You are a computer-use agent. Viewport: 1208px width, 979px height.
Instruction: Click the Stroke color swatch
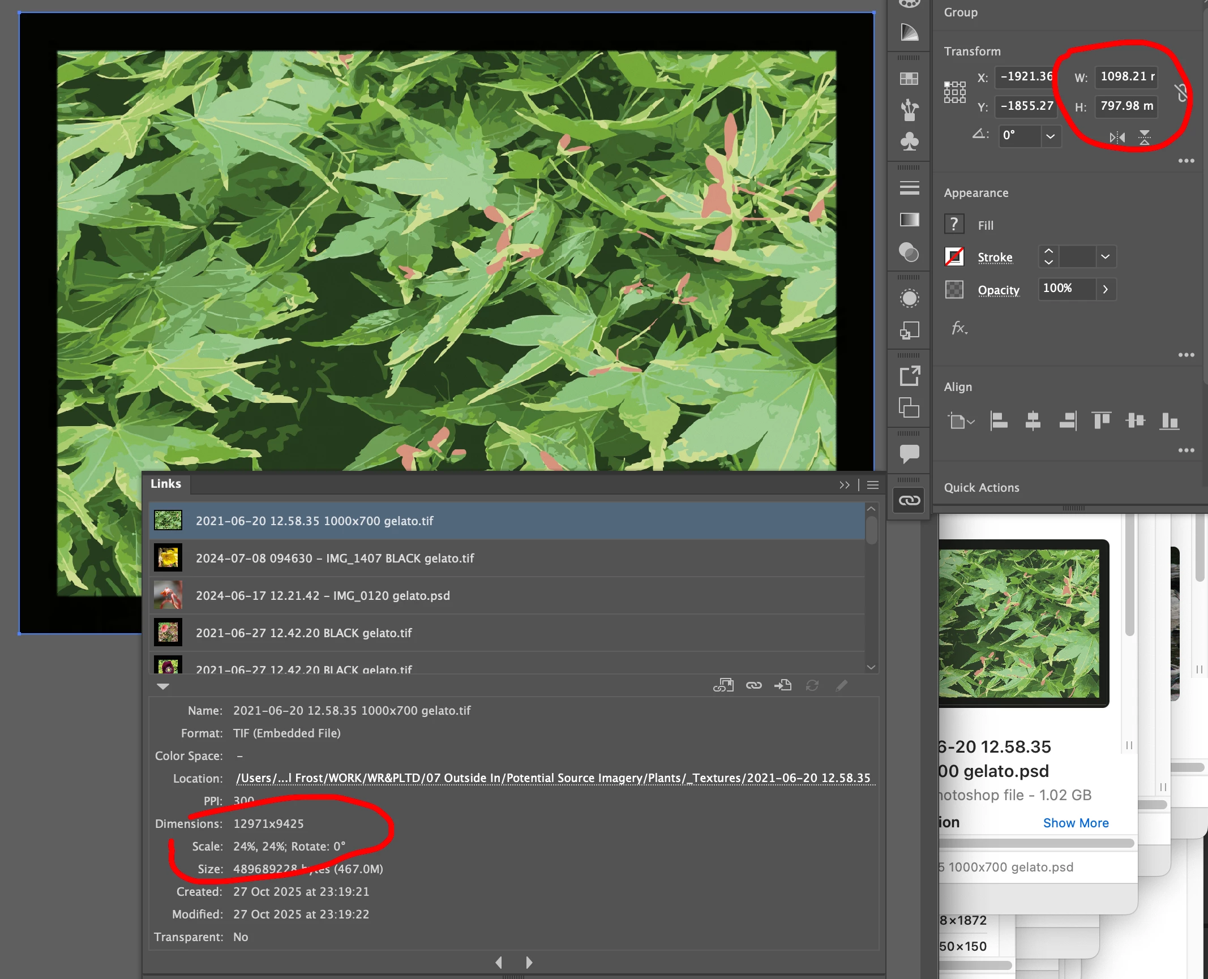[x=954, y=257]
